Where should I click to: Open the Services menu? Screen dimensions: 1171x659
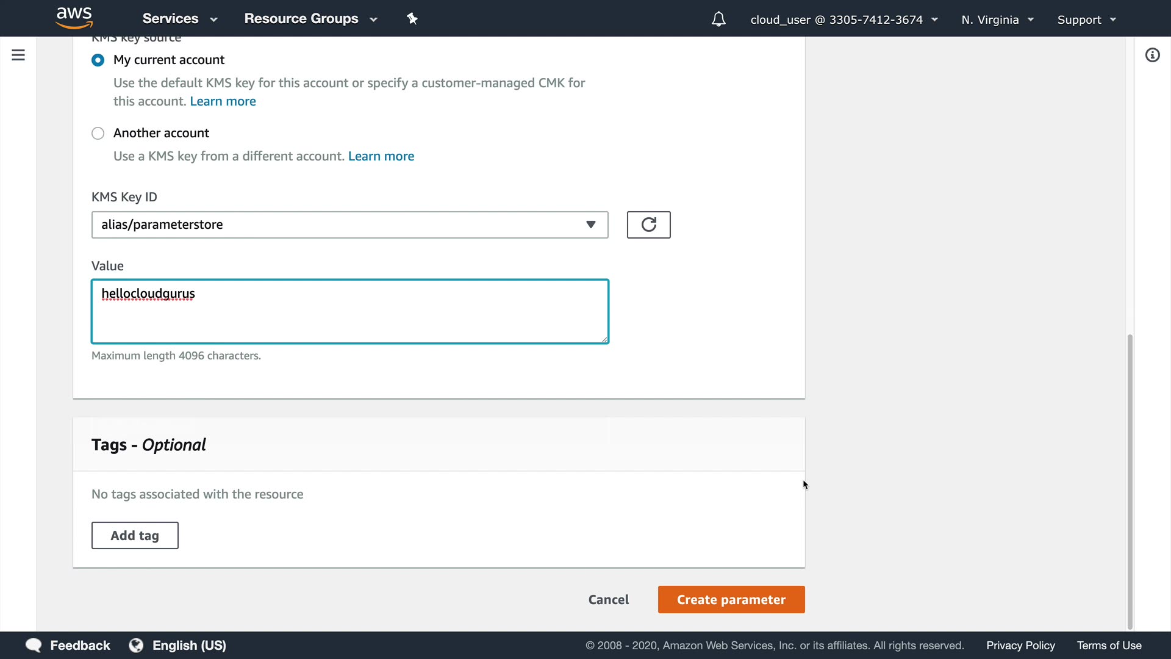(179, 19)
